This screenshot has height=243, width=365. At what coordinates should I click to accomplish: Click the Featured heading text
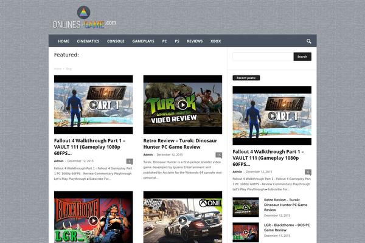66,55
